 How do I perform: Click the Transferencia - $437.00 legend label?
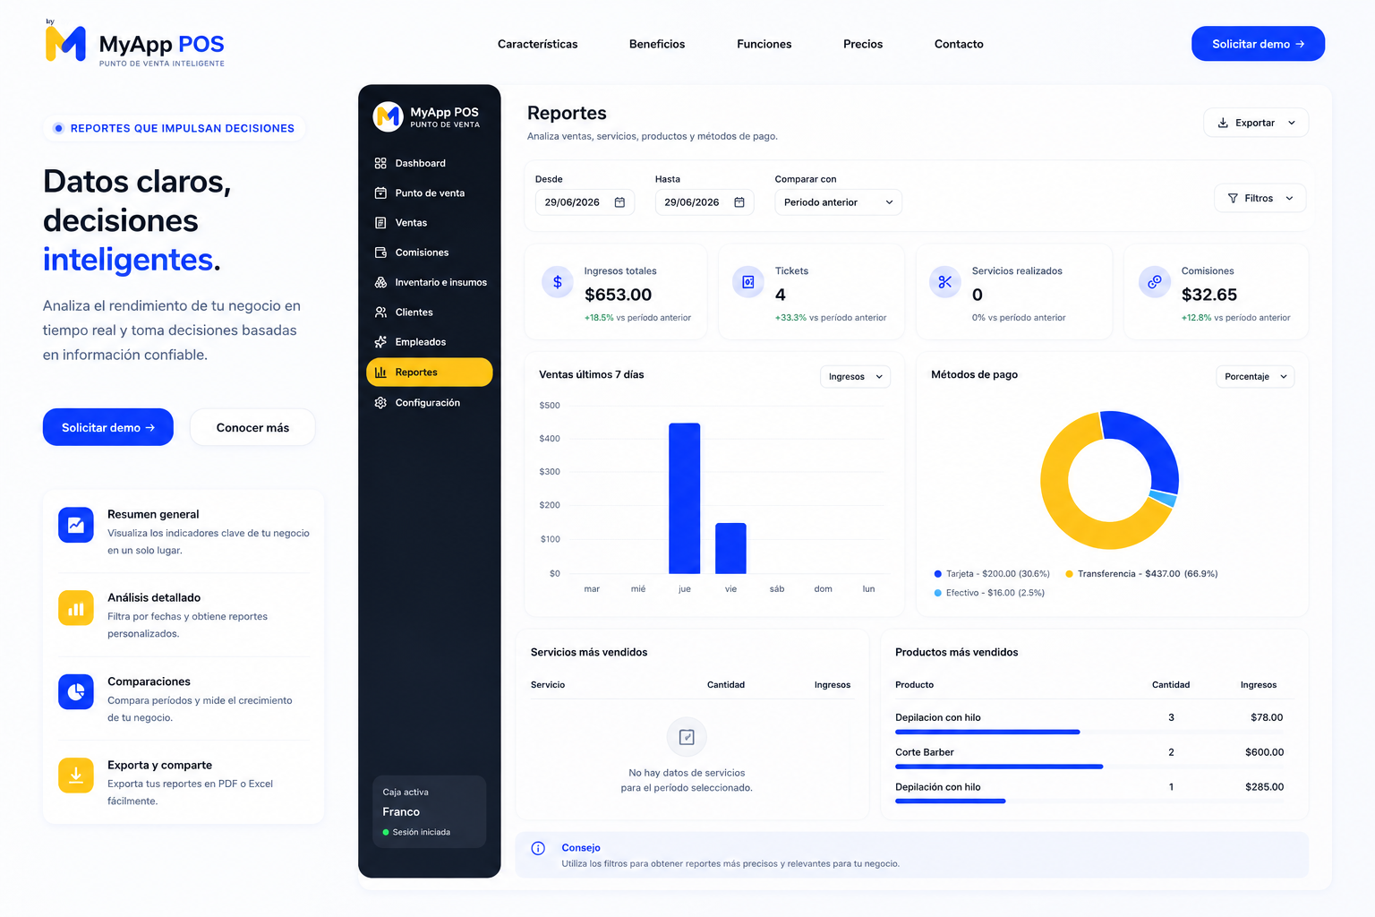point(1148,574)
